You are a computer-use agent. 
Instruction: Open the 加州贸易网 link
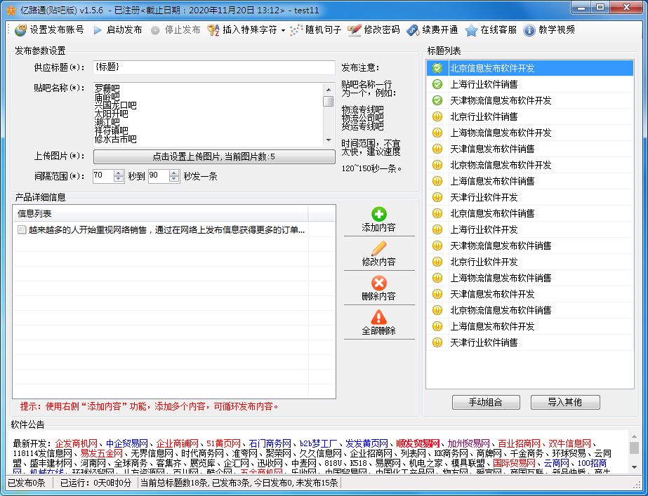(469, 443)
